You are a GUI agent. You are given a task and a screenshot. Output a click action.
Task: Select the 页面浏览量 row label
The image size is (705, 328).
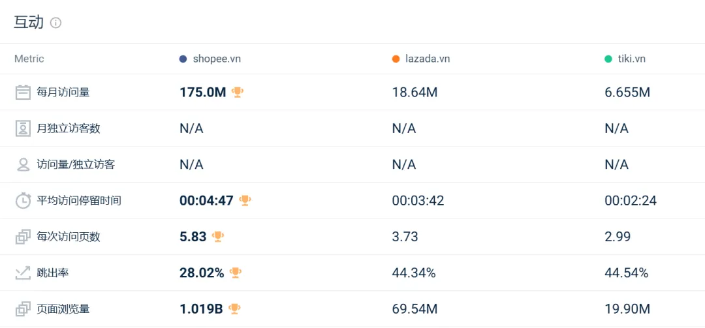(x=63, y=309)
